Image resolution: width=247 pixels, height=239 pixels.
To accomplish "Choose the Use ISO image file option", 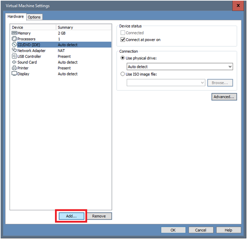I will coord(123,74).
